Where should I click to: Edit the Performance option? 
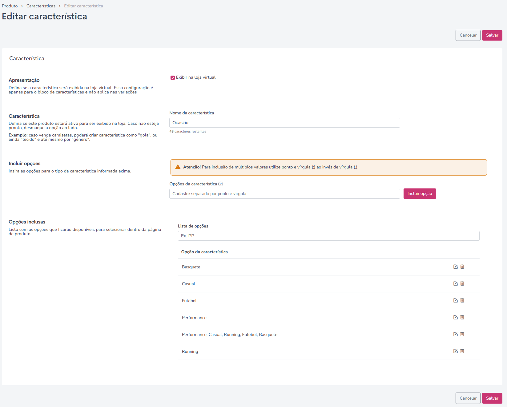tap(456, 317)
